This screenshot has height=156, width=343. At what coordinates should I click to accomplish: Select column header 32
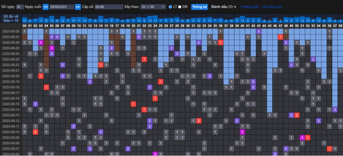(x=199, y=26)
